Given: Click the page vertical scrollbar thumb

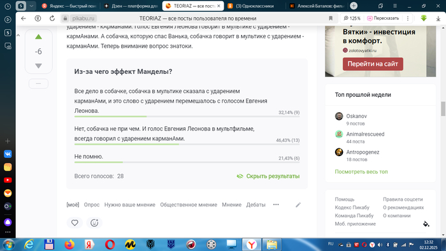Looking at the screenshot, I should tap(443, 108).
